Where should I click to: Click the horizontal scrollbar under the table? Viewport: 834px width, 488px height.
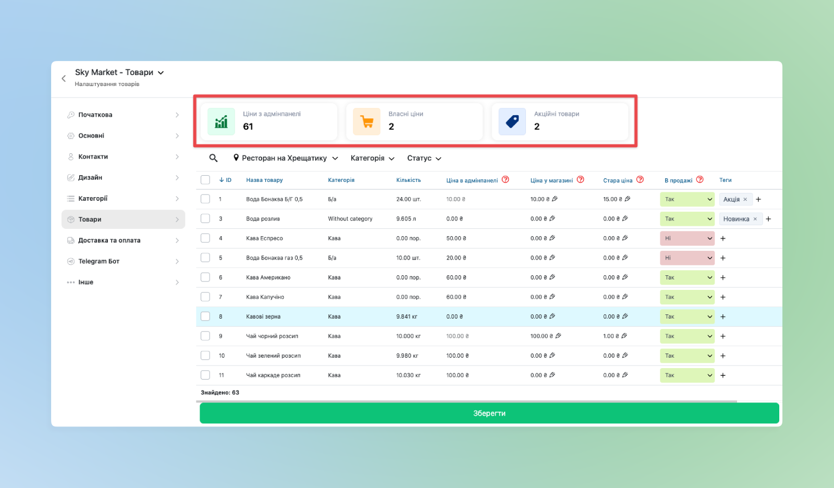point(466,401)
